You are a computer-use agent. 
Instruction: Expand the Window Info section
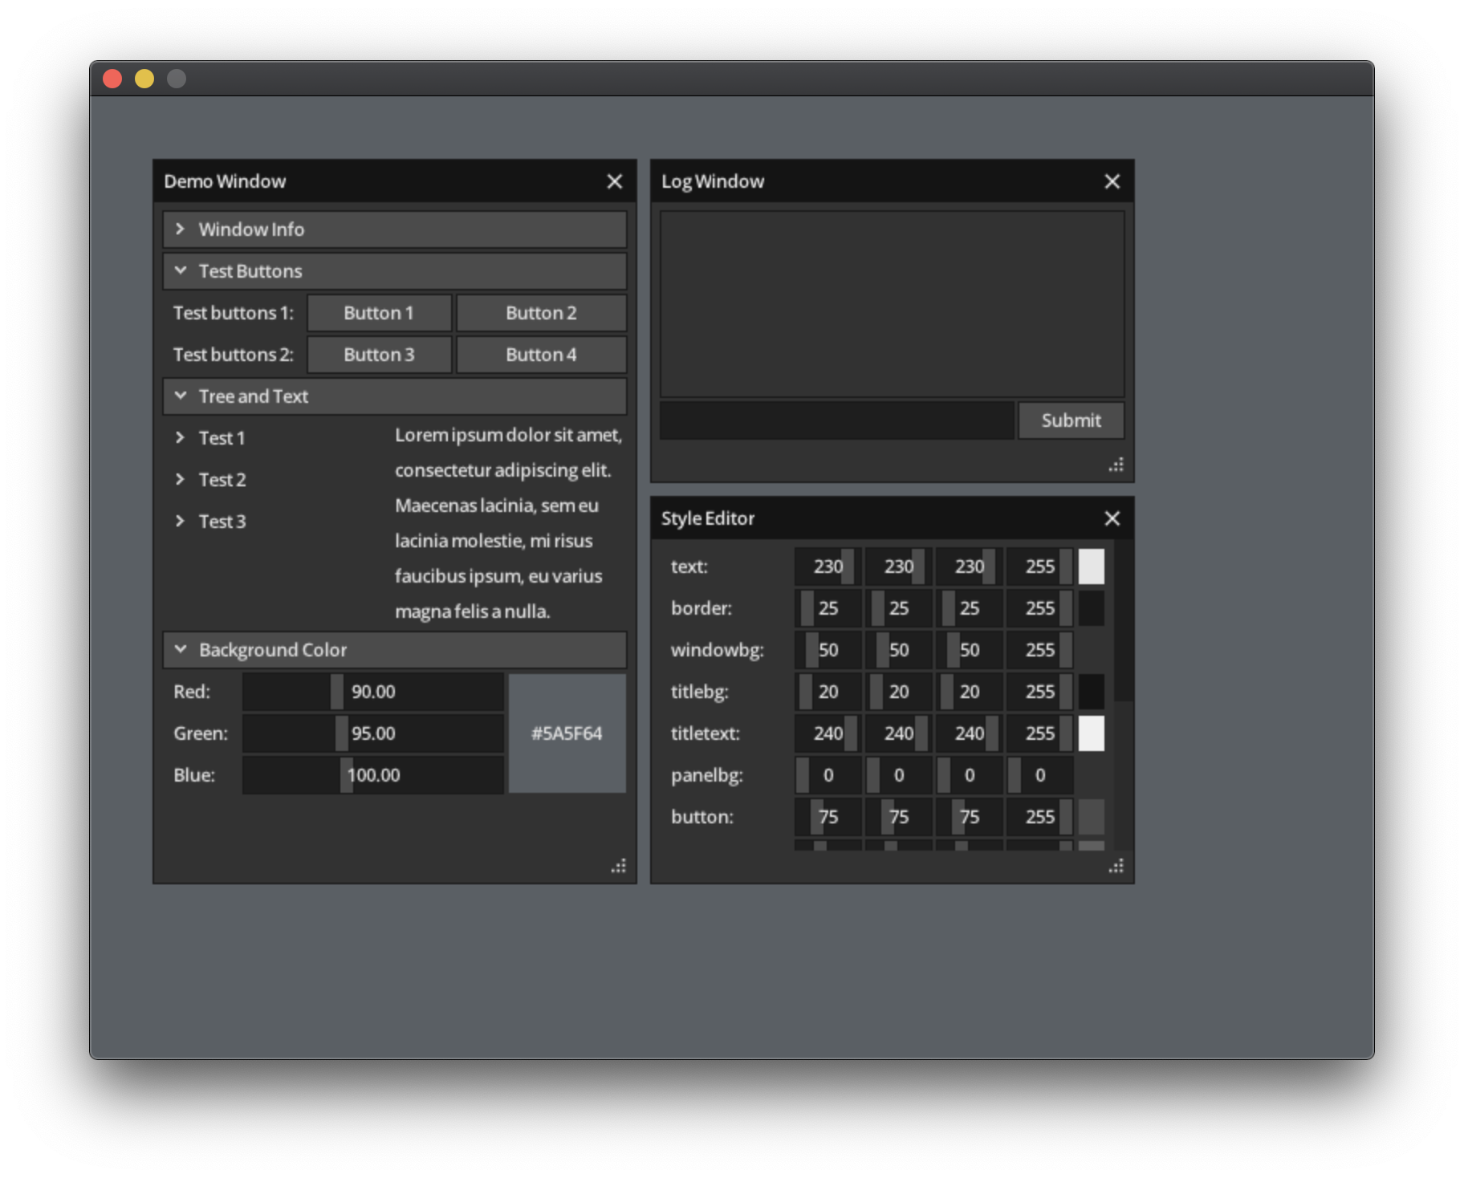[393, 230]
